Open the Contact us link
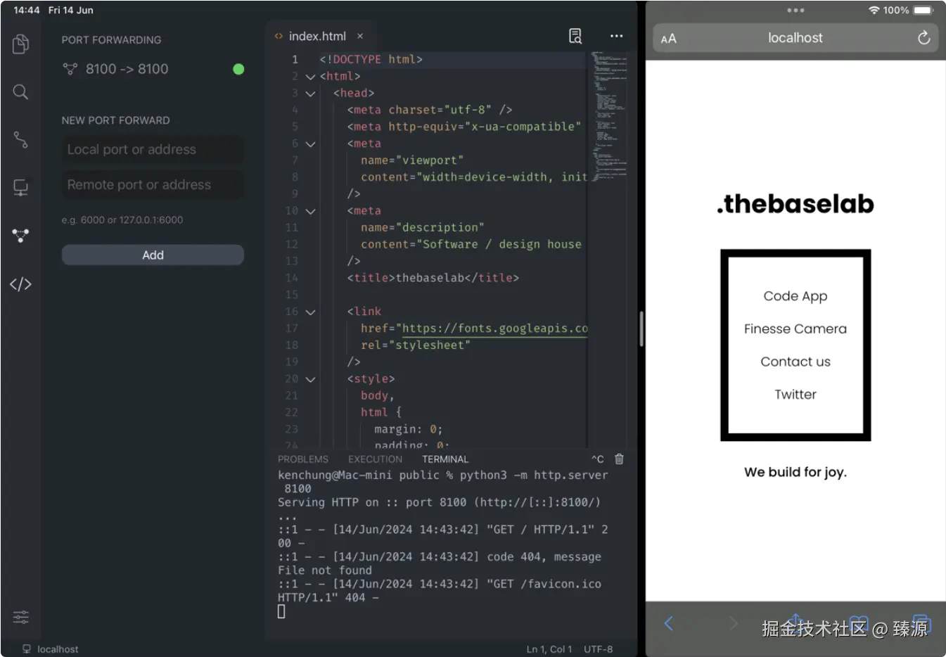 (x=795, y=362)
